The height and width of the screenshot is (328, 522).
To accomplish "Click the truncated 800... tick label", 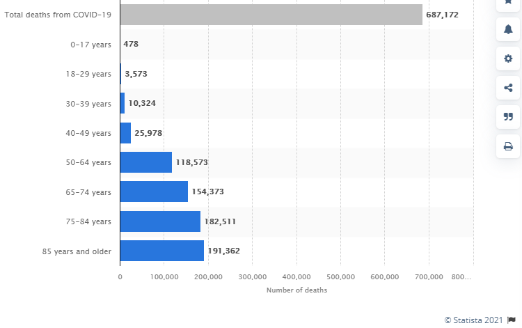I will pos(461,276).
